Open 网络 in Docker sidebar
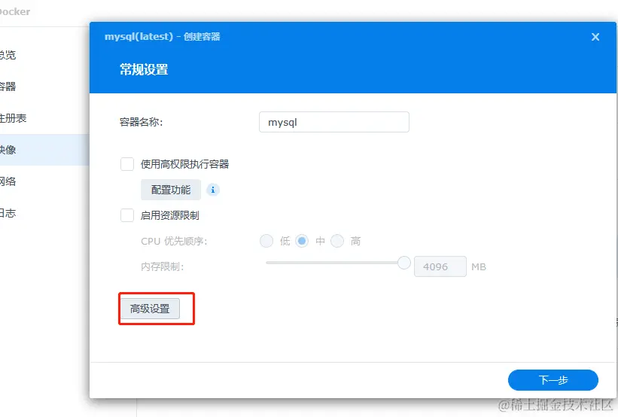Viewport: 618px width, 417px height. coord(8,181)
